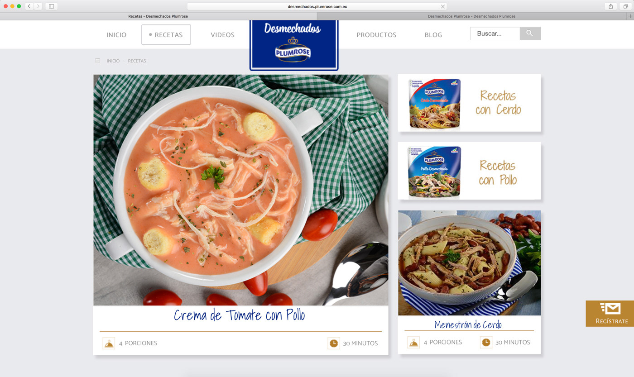This screenshot has width=634, height=377.
Task: Click the Safari forward arrow
Action: point(38,6)
